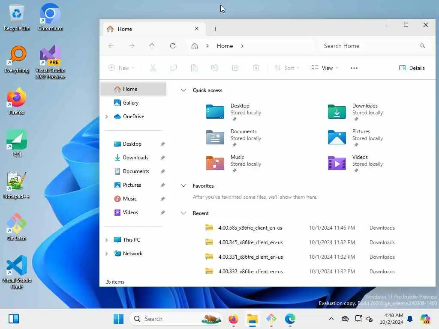Viewport: 439px width, 329px height.
Task: Open Microsoft Edge from the taskbar
Action: (290, 319)
